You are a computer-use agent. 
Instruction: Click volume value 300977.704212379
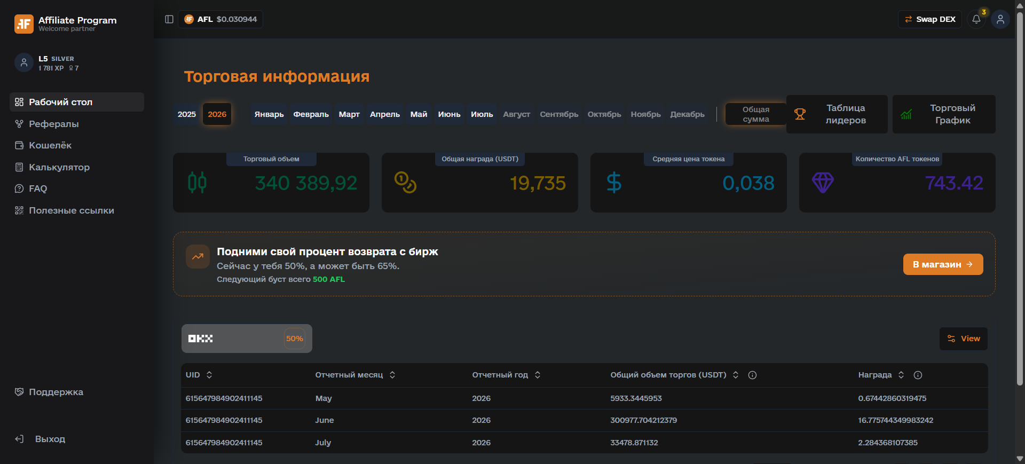coord(644,420)
